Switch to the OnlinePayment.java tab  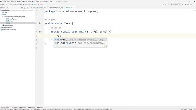click(57, 8)
